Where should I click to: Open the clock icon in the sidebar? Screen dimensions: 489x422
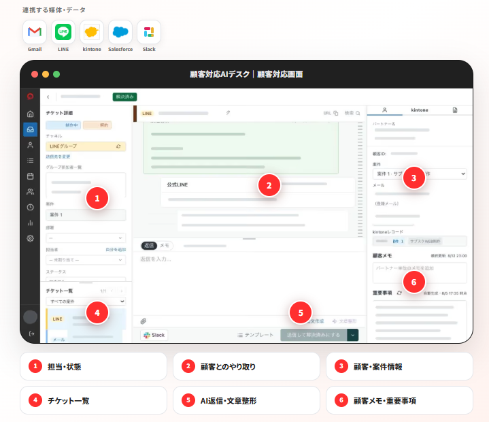coord(30,207)
